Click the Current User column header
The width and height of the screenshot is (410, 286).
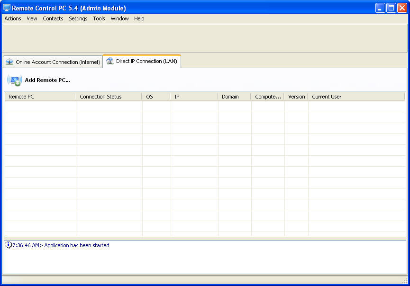coord(326,96)
